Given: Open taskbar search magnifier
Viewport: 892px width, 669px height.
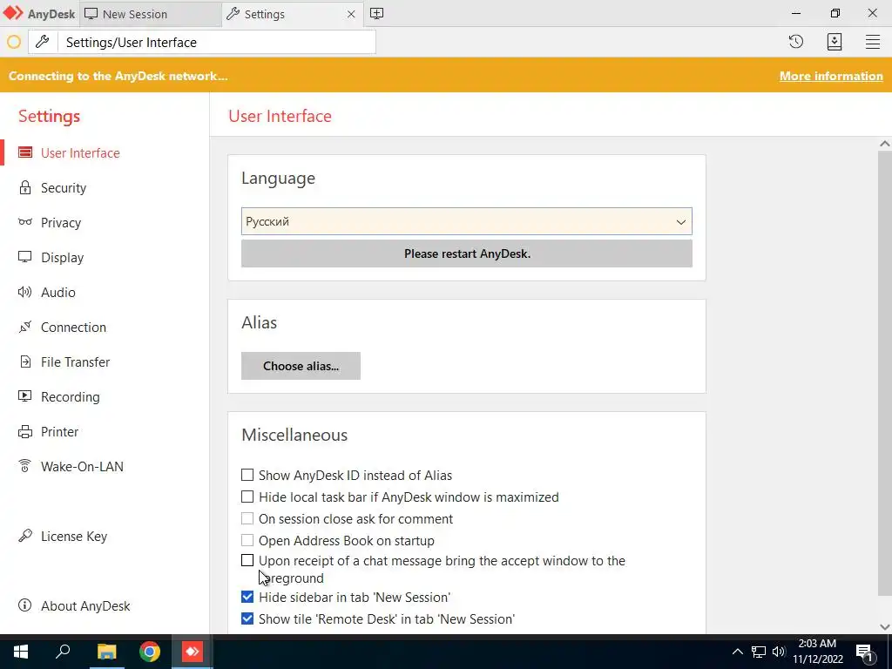Looking at the screenshot, I should 63,652.
